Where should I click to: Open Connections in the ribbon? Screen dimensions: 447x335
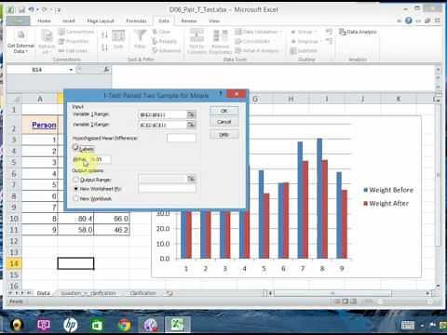[76, 32]
